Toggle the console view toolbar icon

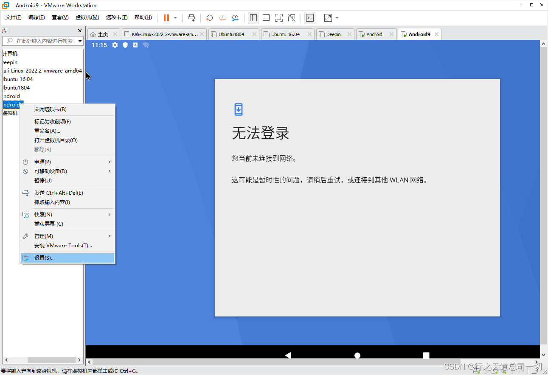pos(310,18)
